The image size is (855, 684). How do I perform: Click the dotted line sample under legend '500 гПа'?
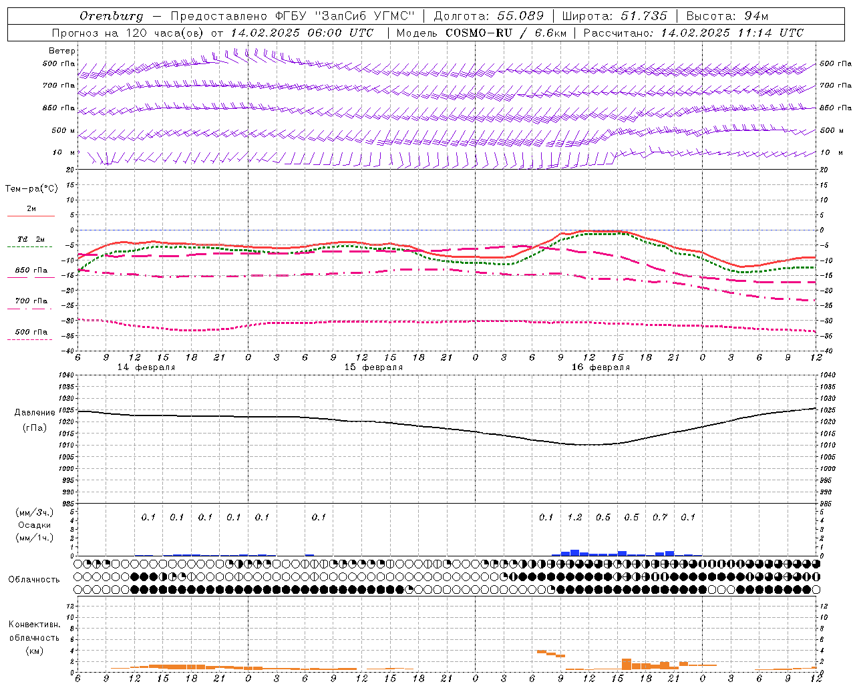(29, 339)
